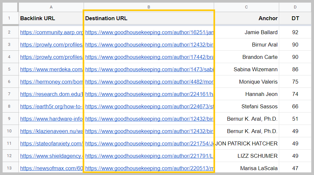Open destination link author/224161
Viewport: 314px width, 175px height.
tap(149, 94)
